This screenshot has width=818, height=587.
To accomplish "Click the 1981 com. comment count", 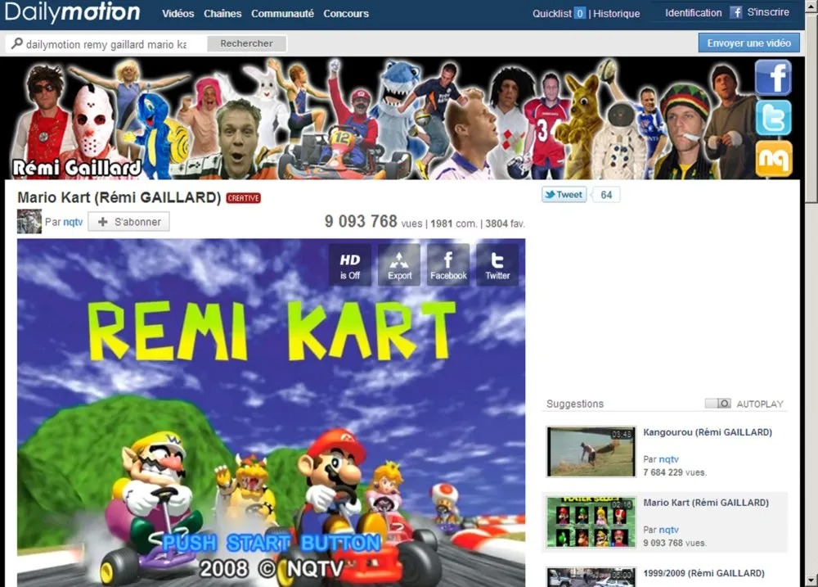I will [453, 224].
